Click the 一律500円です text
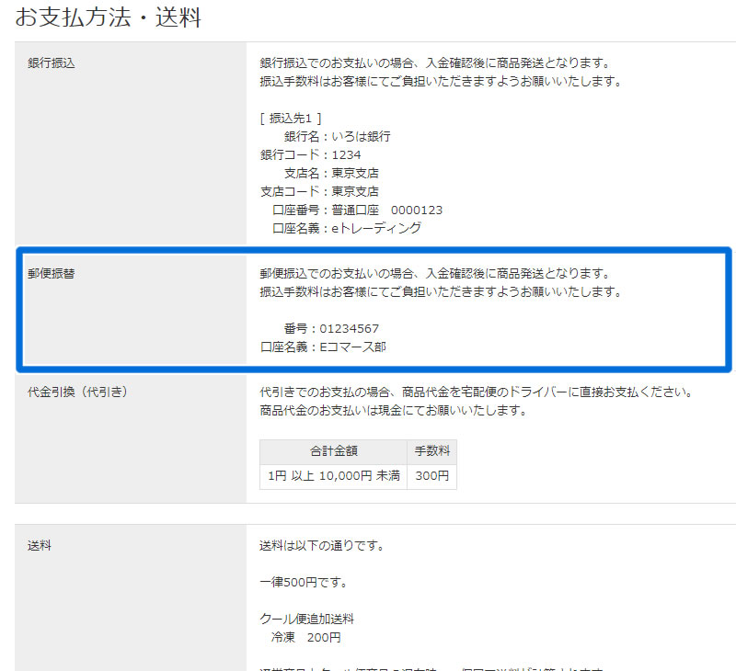736x671 pixels. coord(304,583)
